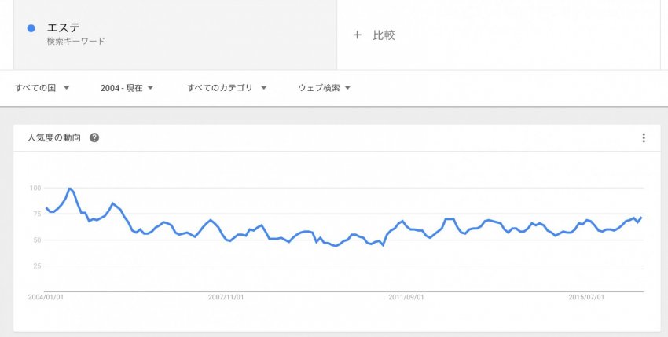Expand the すべての国 country dropdown
The width and height of the screenshot is (668, 337).
42,88
